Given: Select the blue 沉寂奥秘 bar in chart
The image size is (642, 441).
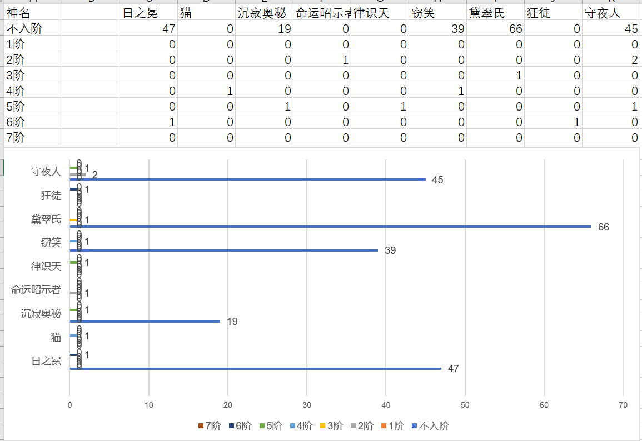Looking at the screenshot, I should (x=145, y=321).
